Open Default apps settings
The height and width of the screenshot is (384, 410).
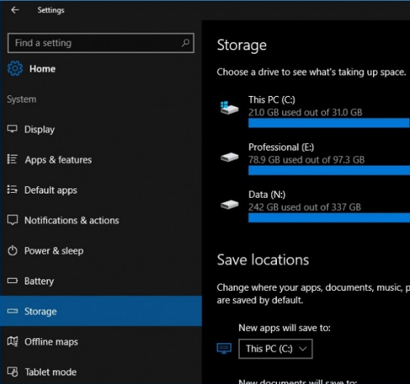click(x=101, y=190)
